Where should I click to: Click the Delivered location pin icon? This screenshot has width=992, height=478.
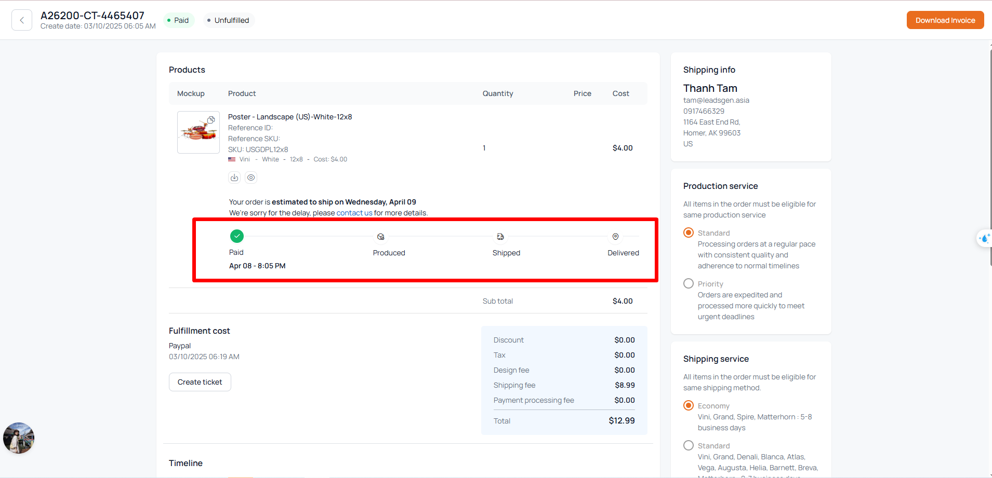point(615,237)
